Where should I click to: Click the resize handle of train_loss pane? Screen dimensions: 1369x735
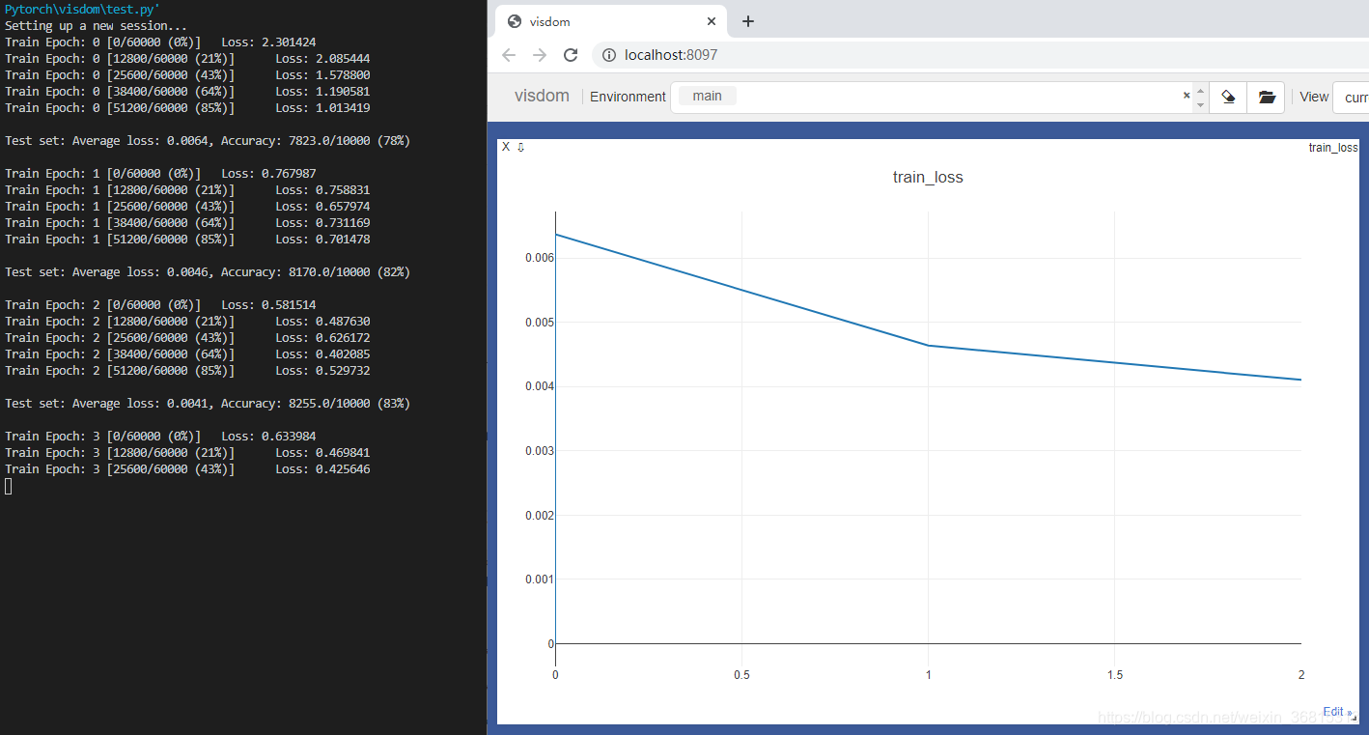coord(1353,719)
